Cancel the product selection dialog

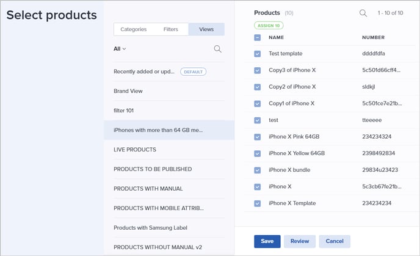click(335, 241)
